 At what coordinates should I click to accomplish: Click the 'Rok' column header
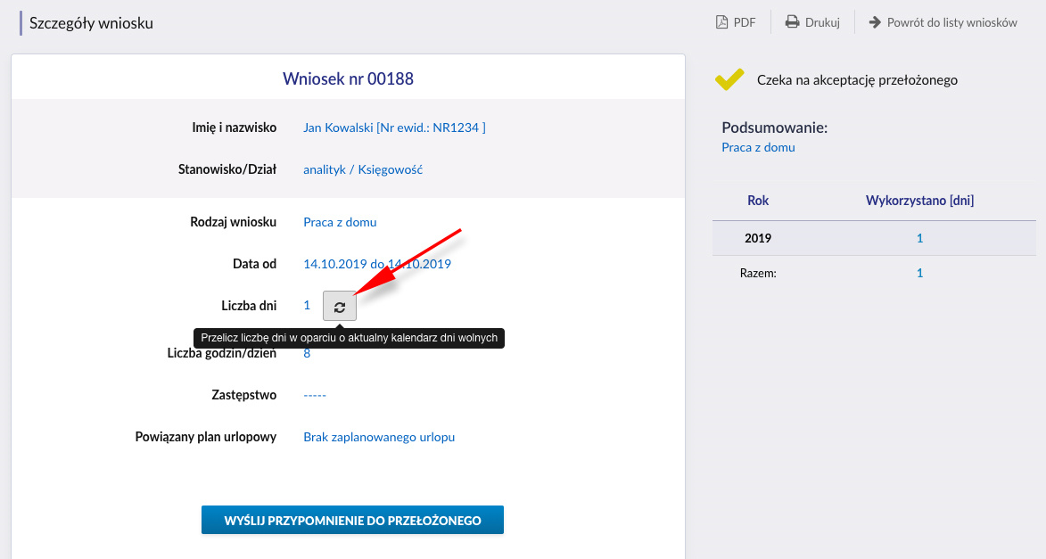(x=758, y=200)
